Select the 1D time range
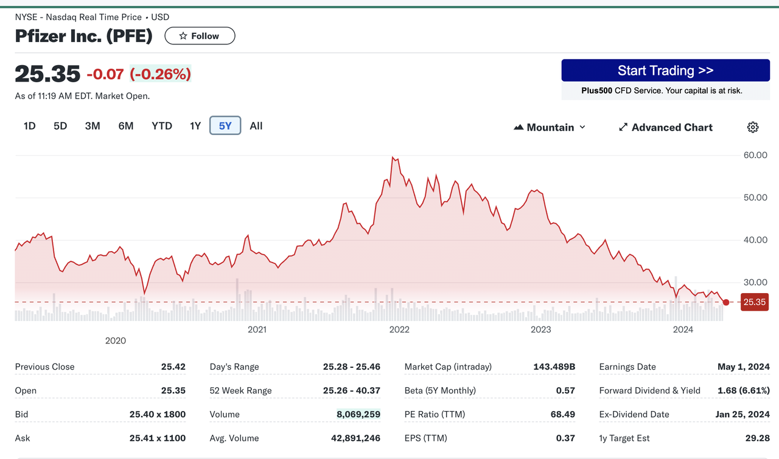779x459 pixels. [29, 126]
